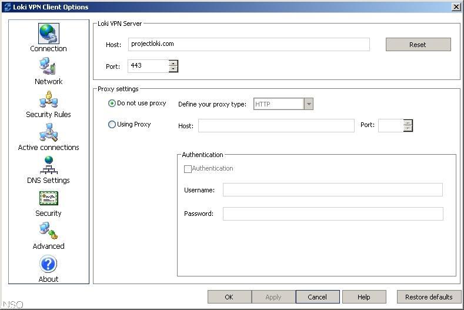This screenshot has width=464, height=310.
Task: Click the Cancel button
Action: pos(318,297)
